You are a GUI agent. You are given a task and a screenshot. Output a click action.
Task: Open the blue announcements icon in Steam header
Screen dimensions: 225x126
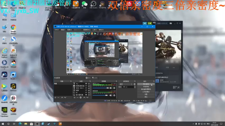pyautogui.click(x=144, y=23)
